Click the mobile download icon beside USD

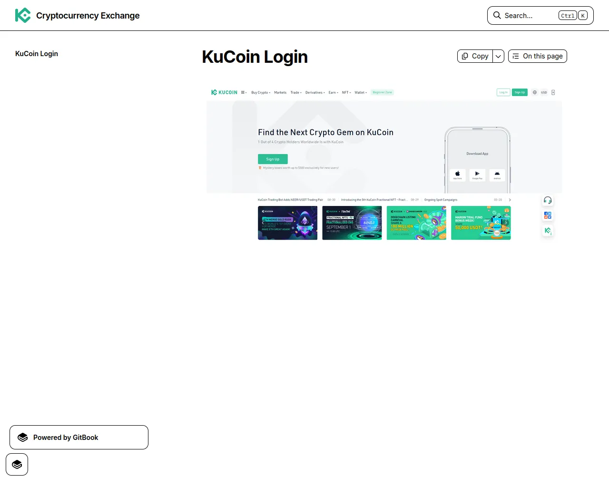point(553,92)
